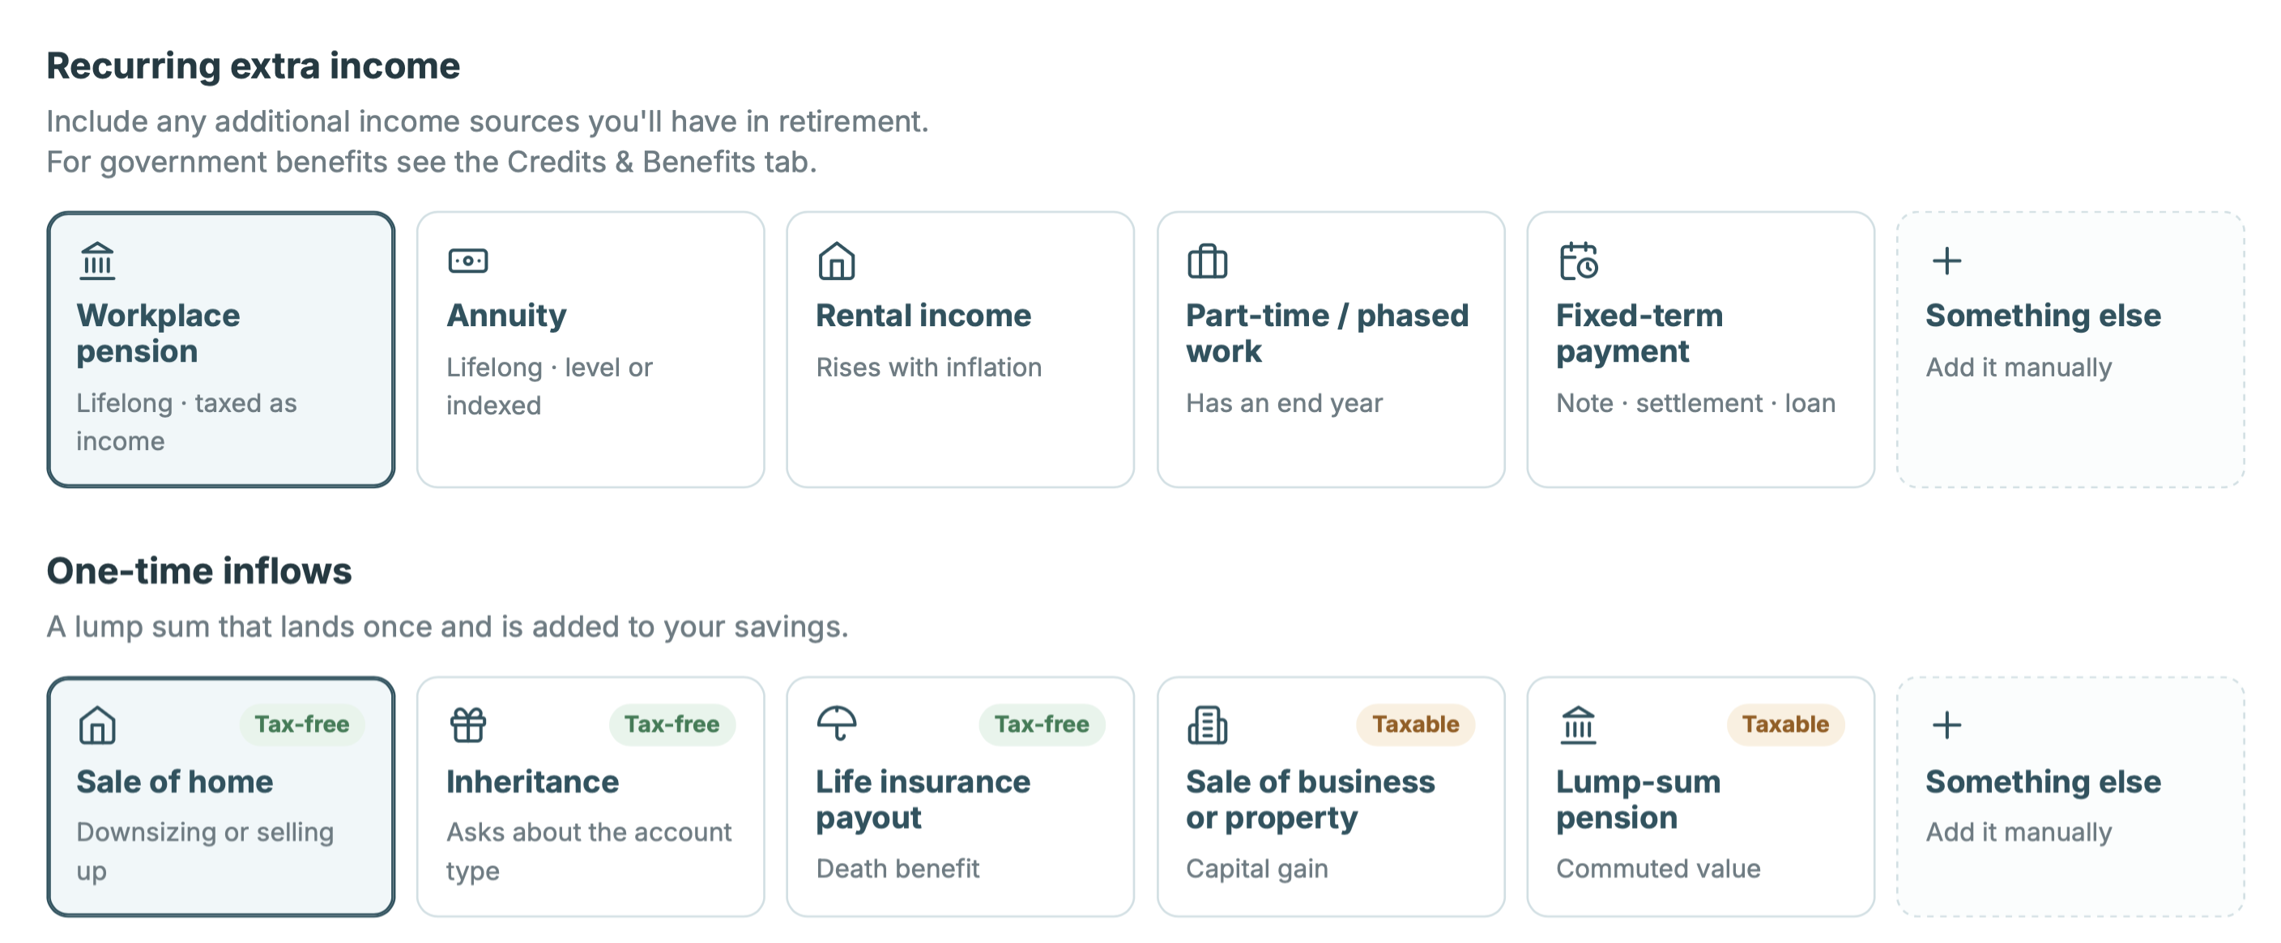The width and height of the screenshot is (2281, 943).
Task: Deselect the Workplace pension income card
Action: pyautogui.click(x=220, y=350)
